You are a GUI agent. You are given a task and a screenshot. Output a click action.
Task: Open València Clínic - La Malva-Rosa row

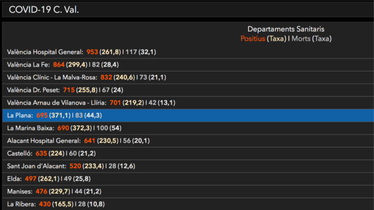point(188,77)
